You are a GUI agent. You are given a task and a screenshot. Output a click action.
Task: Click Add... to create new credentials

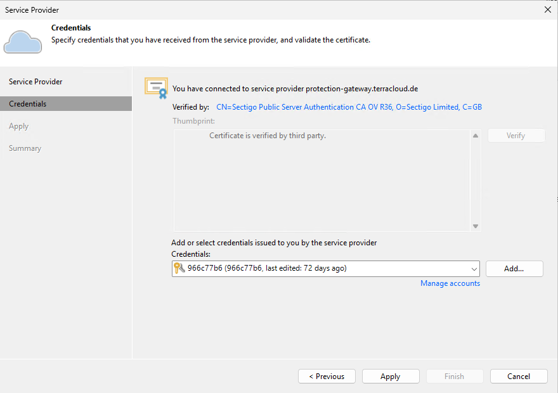point(514,269)
